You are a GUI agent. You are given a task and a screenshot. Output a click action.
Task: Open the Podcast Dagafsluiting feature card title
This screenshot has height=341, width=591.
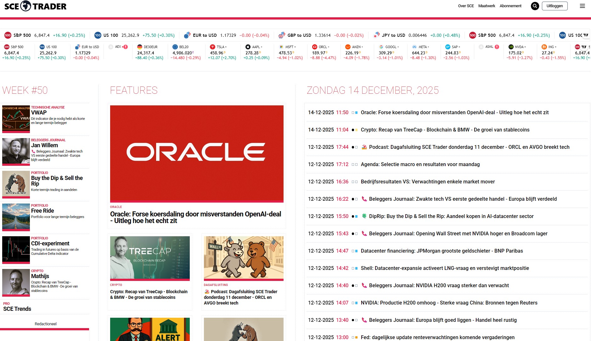[241, 297]
